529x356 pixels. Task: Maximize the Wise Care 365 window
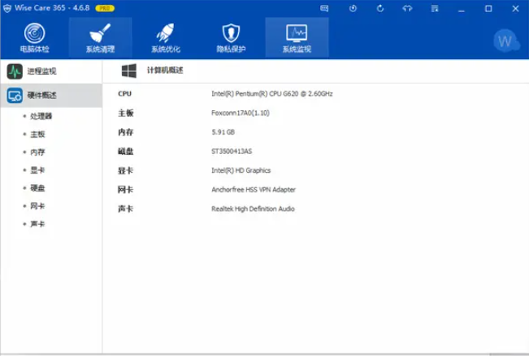(488, 8)
